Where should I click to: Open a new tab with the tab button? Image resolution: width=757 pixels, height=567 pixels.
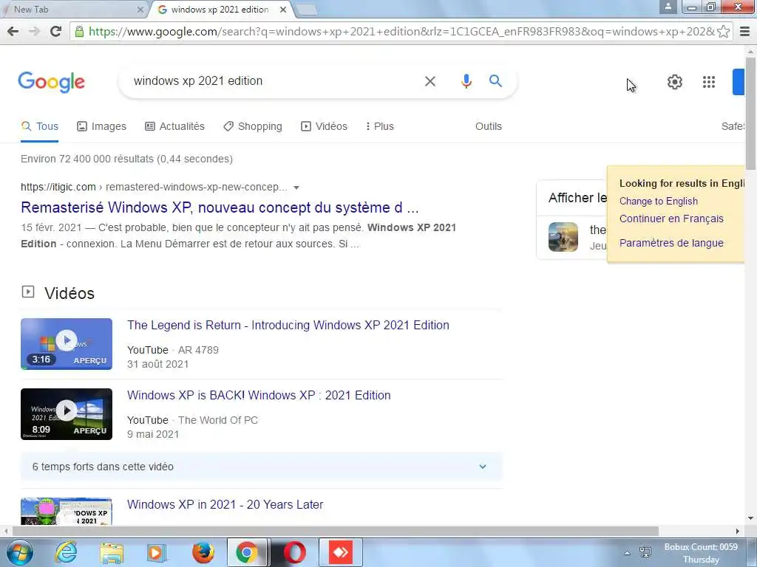pos(305,9)
